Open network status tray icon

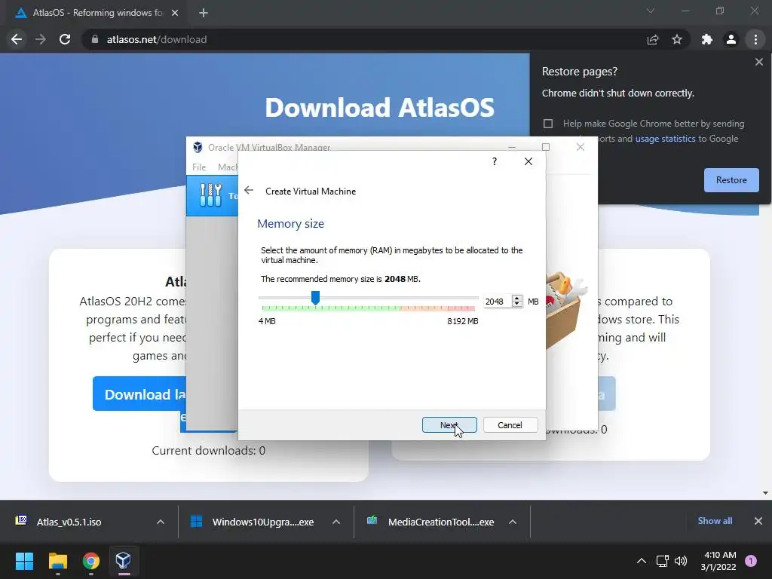pyautogui.click(x=662, y=561)
